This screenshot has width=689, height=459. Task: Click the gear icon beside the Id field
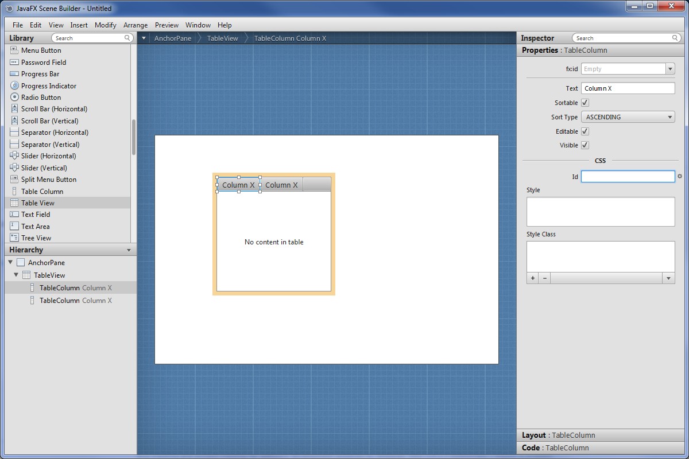pyautogui.click(x=680, y=177)
